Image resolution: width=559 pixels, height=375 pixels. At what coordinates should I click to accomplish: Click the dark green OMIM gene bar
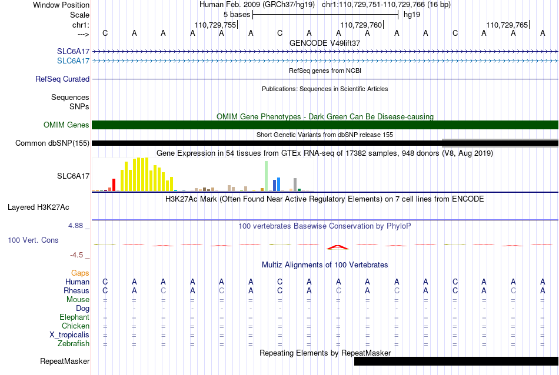(325, 125)
